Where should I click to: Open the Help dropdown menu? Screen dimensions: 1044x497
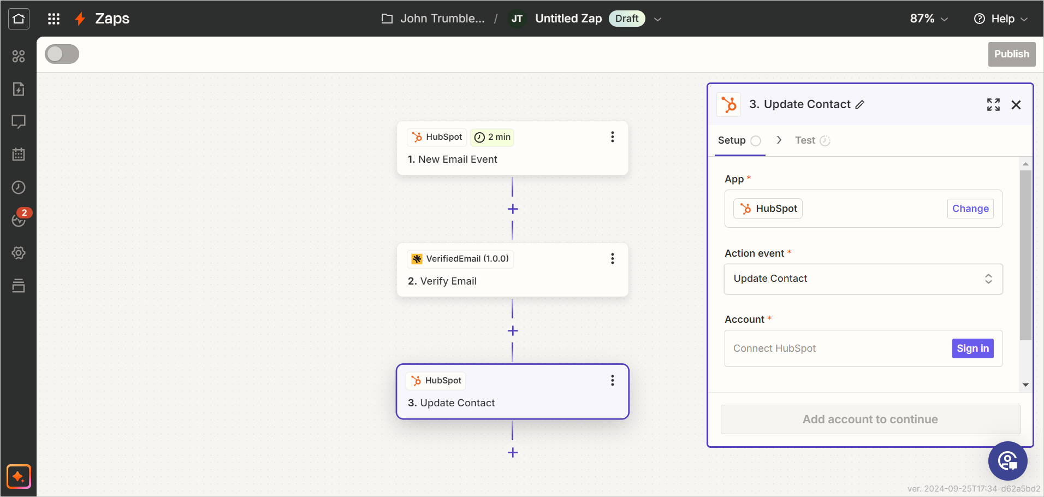point(1001,19)
